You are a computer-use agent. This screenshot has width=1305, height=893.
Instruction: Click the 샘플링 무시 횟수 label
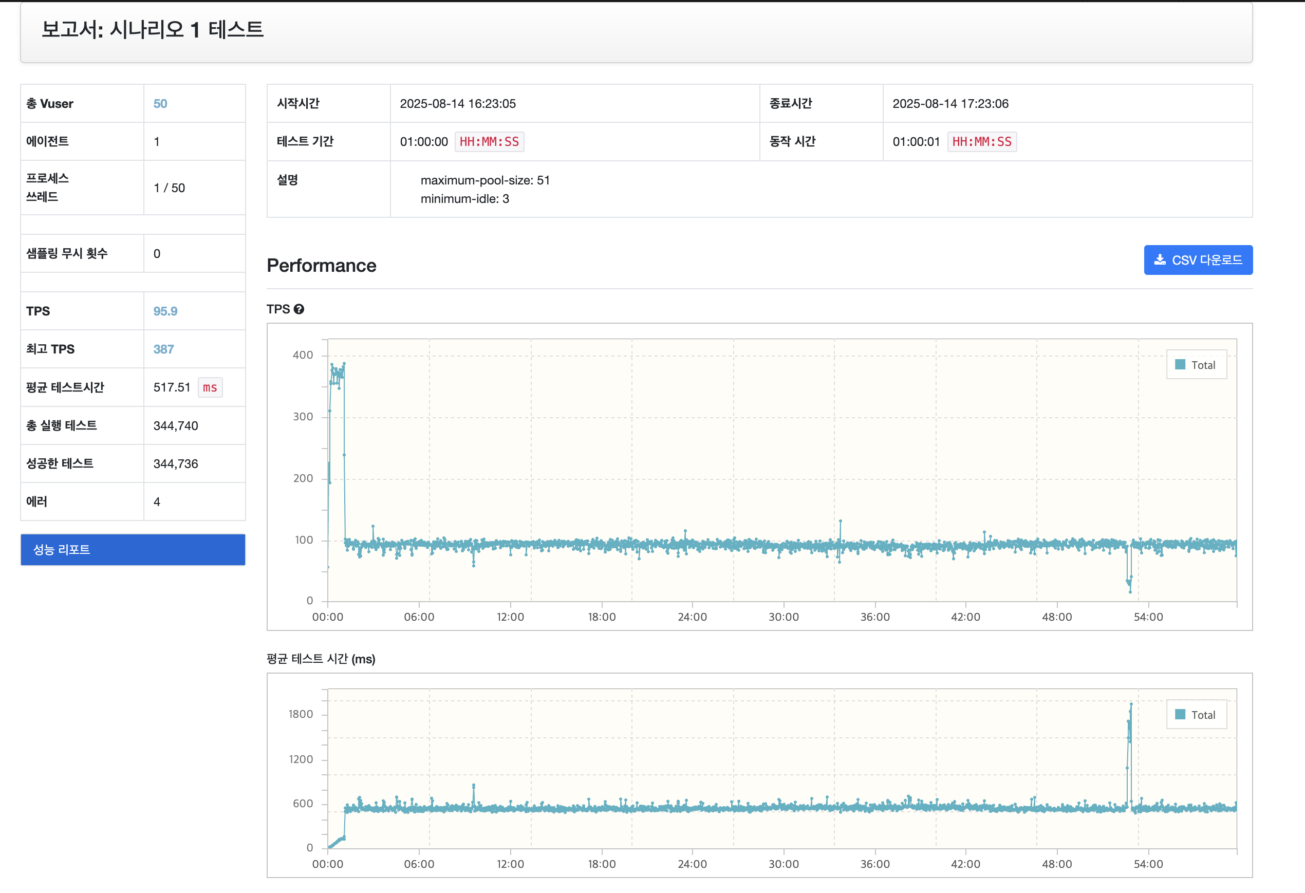pyautogui.click(x=67, y=254)
